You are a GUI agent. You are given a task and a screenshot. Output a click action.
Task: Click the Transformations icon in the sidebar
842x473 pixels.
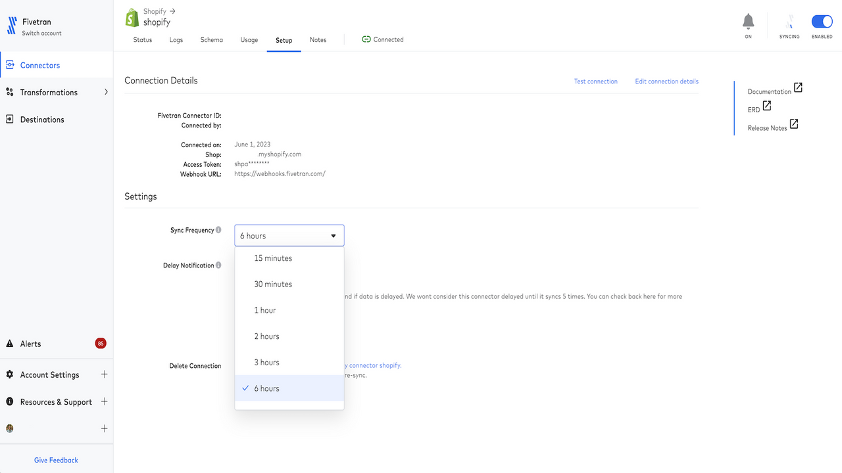(x=10, y=92)
